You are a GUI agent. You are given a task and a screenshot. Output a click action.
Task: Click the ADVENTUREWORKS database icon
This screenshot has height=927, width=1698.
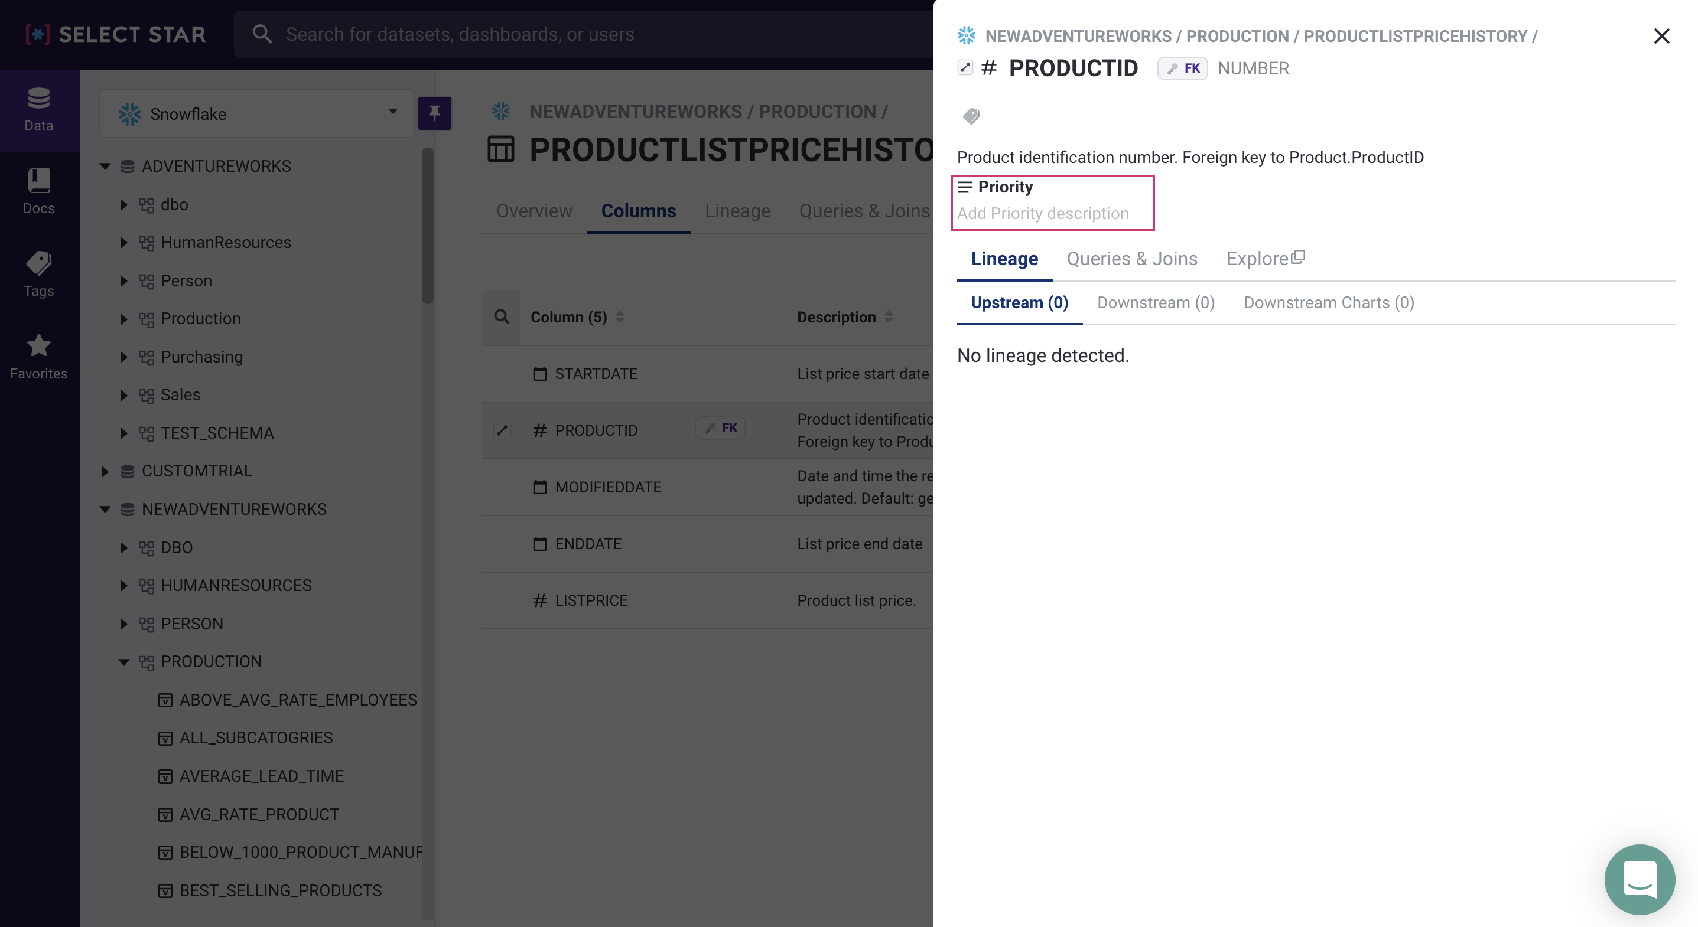(128, 166)
